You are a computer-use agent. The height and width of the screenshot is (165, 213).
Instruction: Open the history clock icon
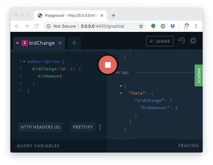[x=182, y=40]
